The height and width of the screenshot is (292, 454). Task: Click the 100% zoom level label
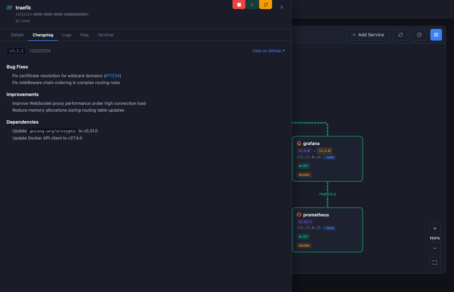[435, 238]
